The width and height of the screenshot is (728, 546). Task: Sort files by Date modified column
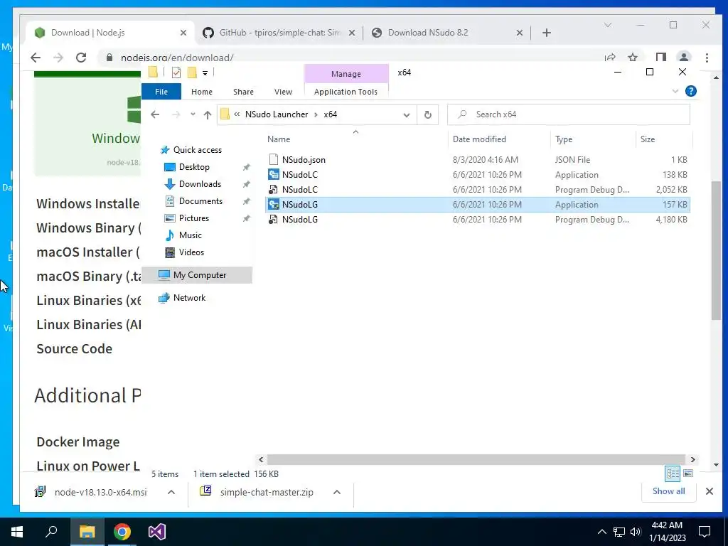(479, 139)
